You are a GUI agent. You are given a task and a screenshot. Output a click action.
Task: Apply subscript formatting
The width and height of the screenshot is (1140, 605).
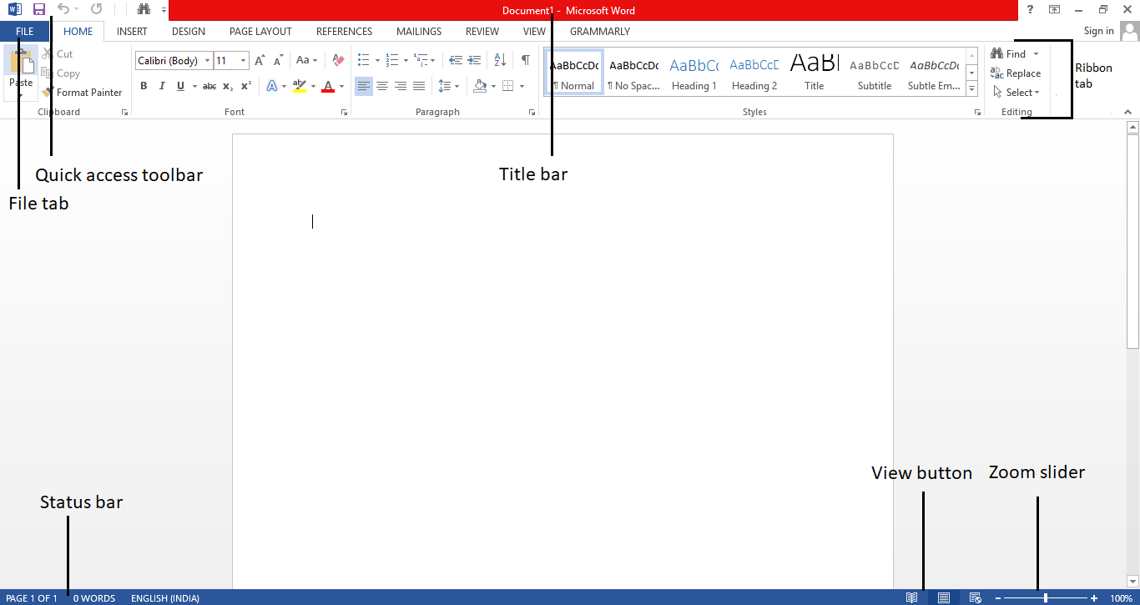[227, 86]
